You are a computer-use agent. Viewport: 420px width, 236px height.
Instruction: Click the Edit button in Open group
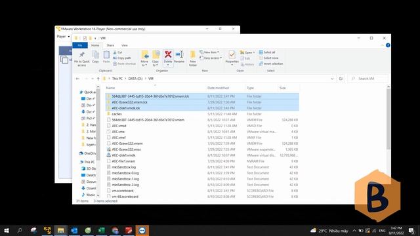[x=245, y=58]
